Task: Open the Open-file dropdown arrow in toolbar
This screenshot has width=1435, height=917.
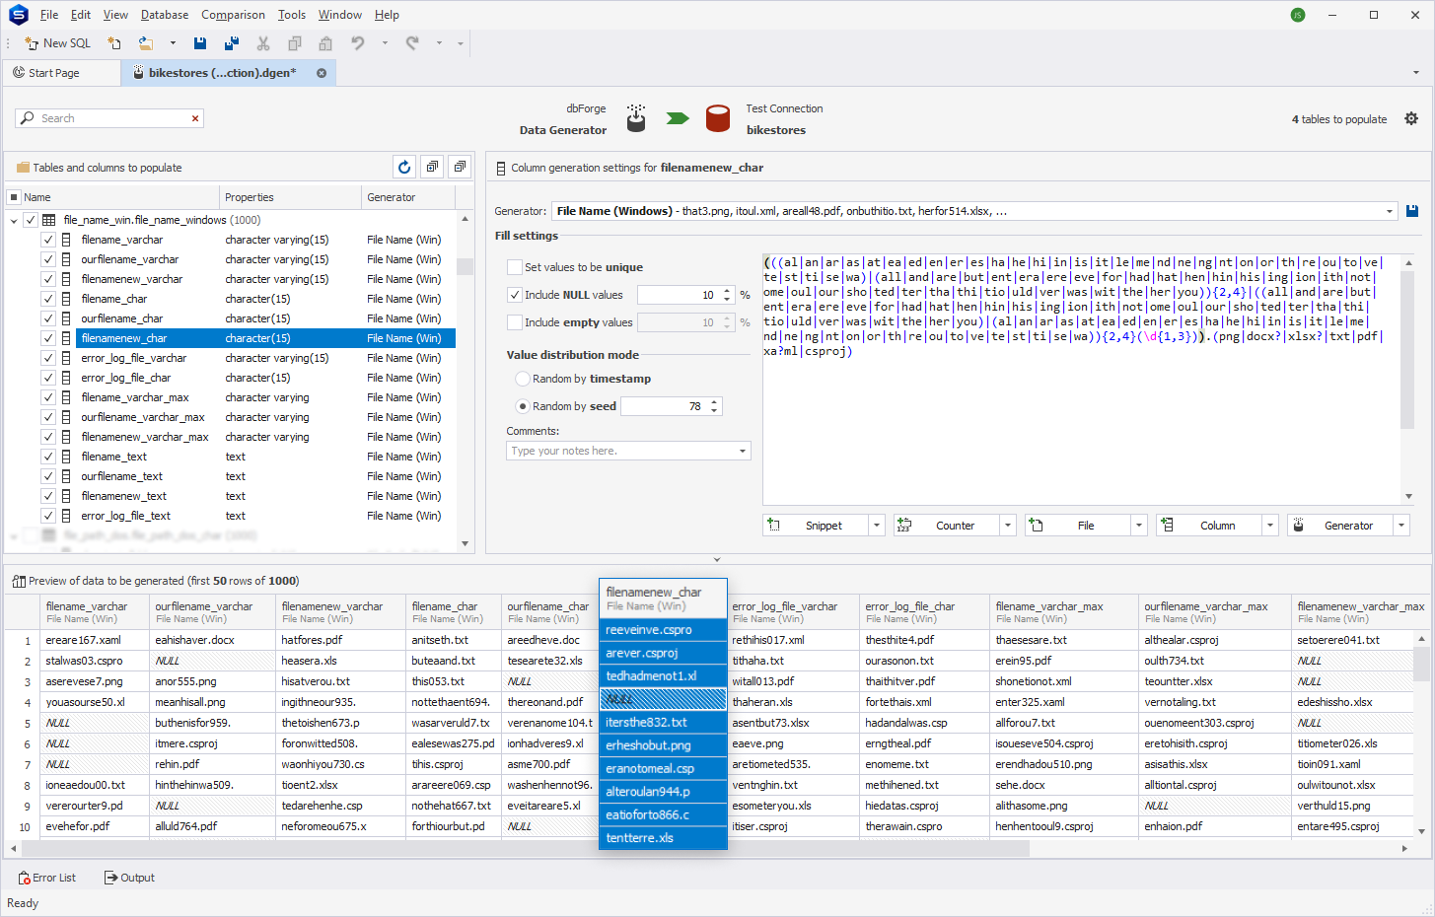Action: point(173,43)
